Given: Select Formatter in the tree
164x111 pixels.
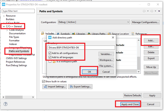Looking at the screenshot, I should click(x=14, y=41).
